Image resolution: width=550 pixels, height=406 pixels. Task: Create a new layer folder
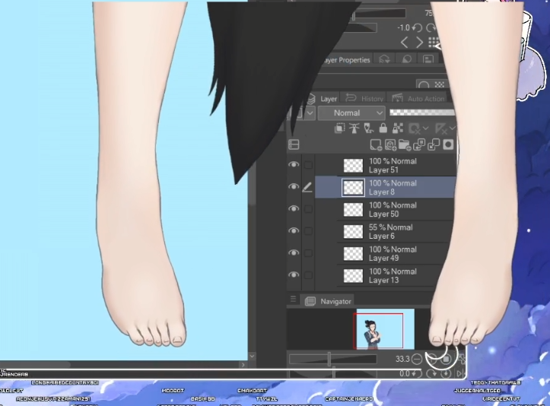click(405, 144)
